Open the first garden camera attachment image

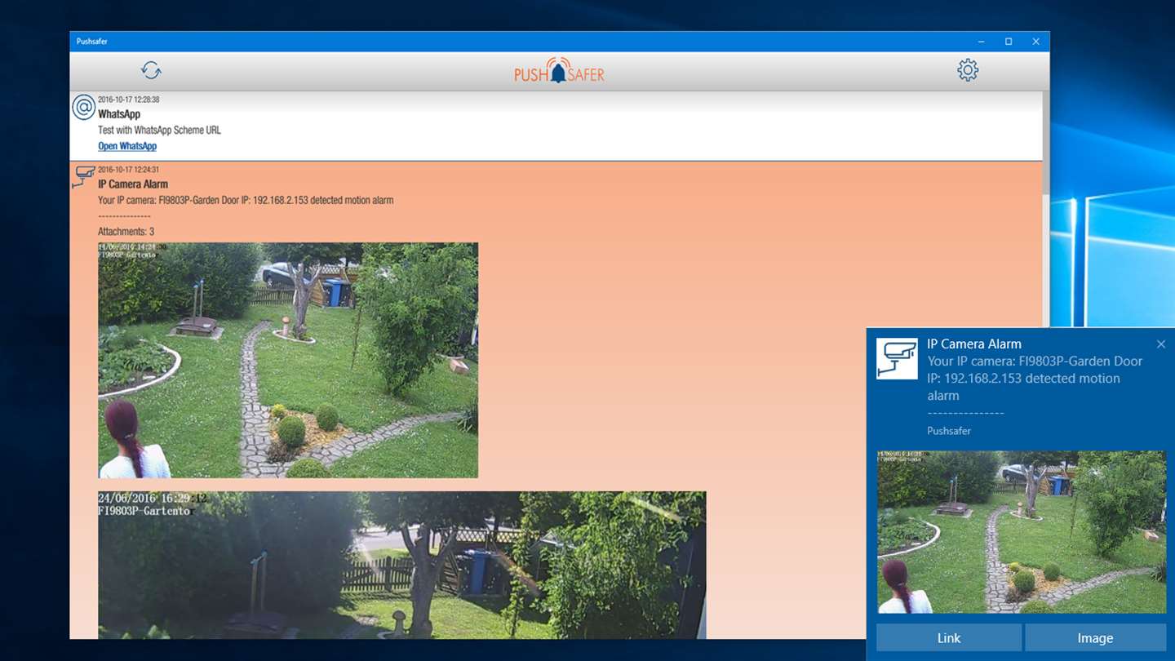point(288,360)
